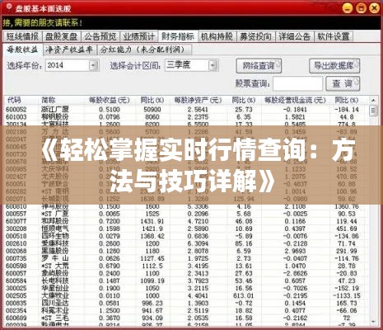383x330 pixels.
Task: Click the 导出数据库 button
Action: click(x=334, y=66)
